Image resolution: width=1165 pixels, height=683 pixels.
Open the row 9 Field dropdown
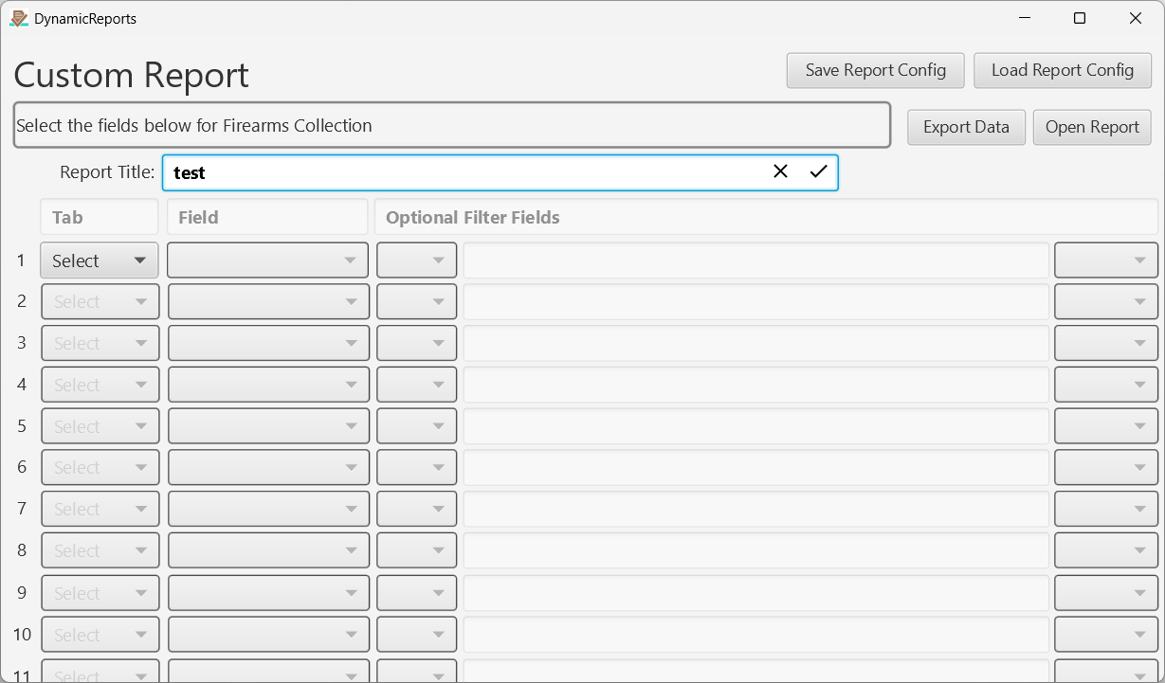(x=267, y=593)
